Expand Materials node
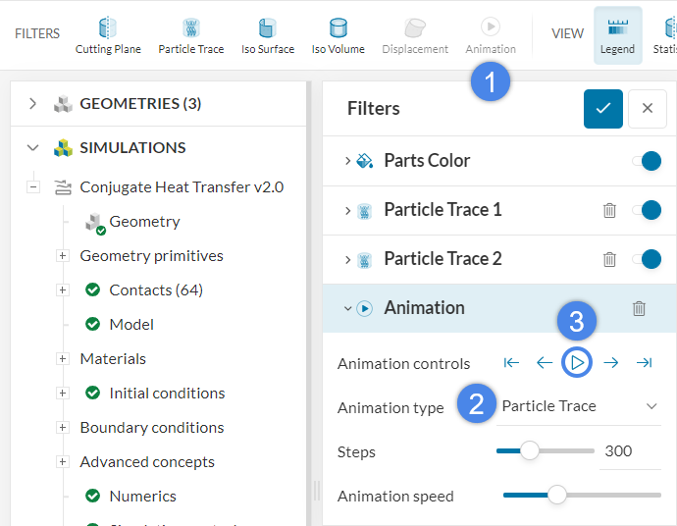Screen dimensions: 677x526 click(62, 358)
